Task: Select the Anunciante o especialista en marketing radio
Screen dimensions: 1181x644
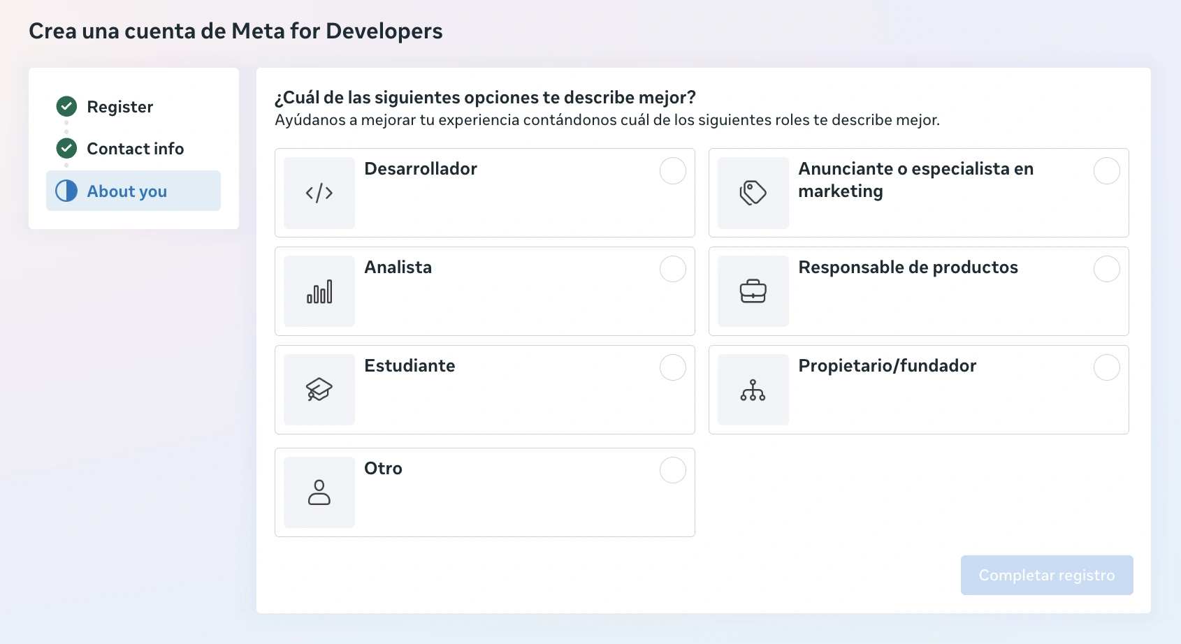Action: 1107,170
